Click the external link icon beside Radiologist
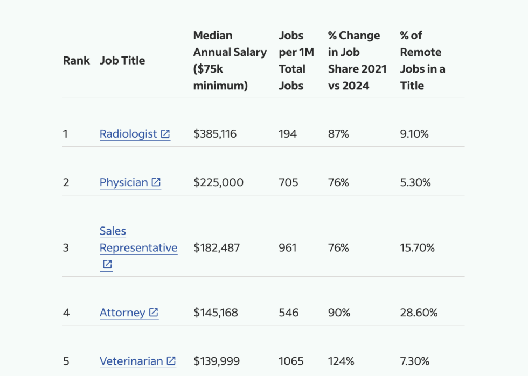528x376 pixels. click(165, 134)
